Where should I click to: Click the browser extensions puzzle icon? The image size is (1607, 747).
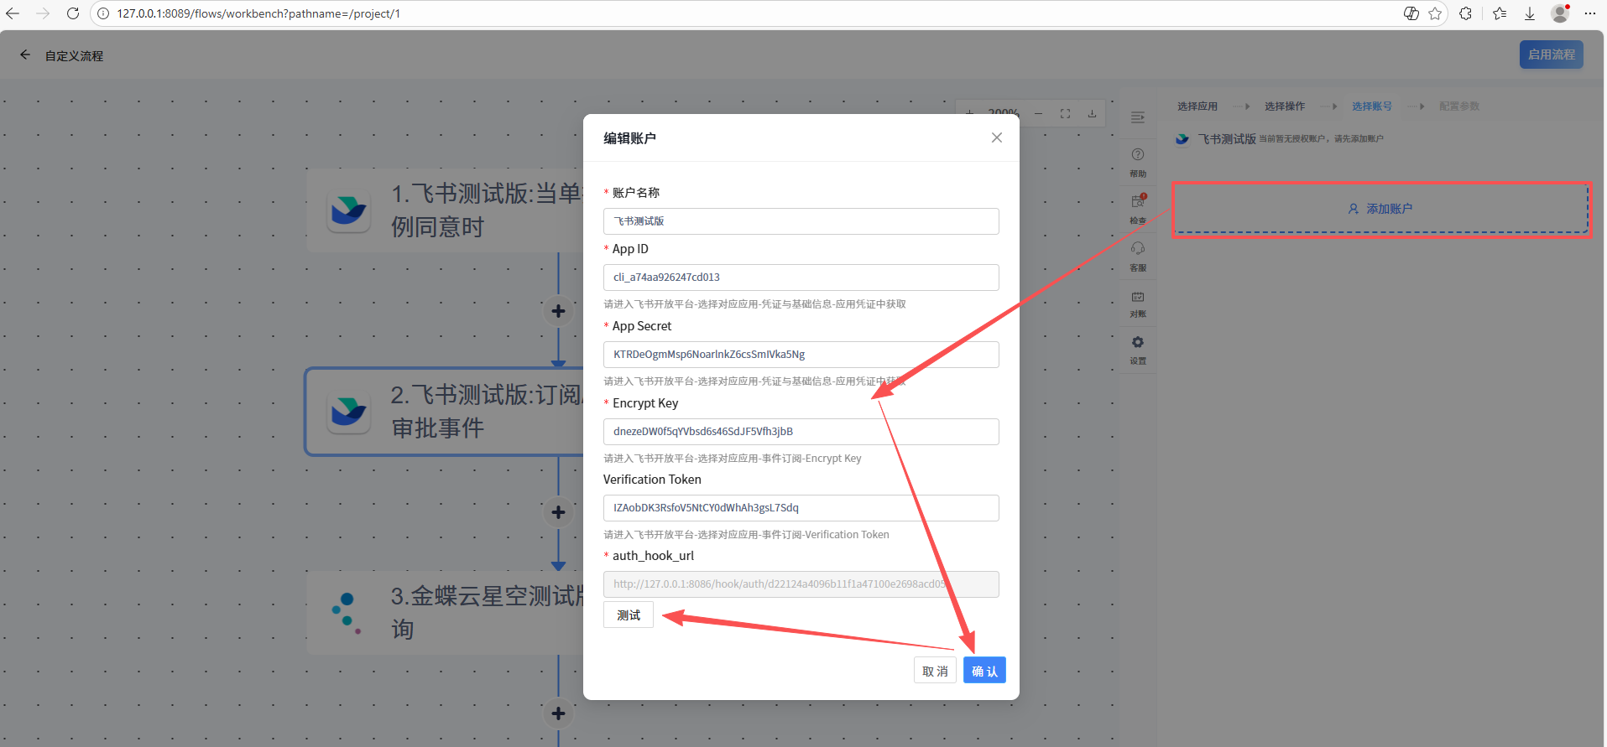(1465, 13)
